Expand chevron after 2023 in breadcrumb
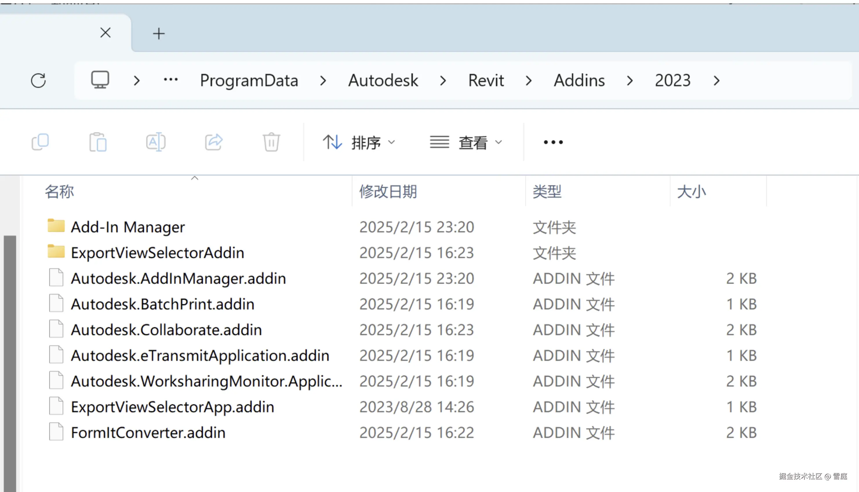The height and width of the screenshot is (492, 859). pyautogui.click(x=716, y=81)
